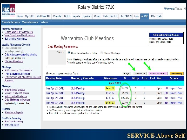187x140 pixels.
Task: Click attendance value 17 of 17
Action: tap(110, 98)
